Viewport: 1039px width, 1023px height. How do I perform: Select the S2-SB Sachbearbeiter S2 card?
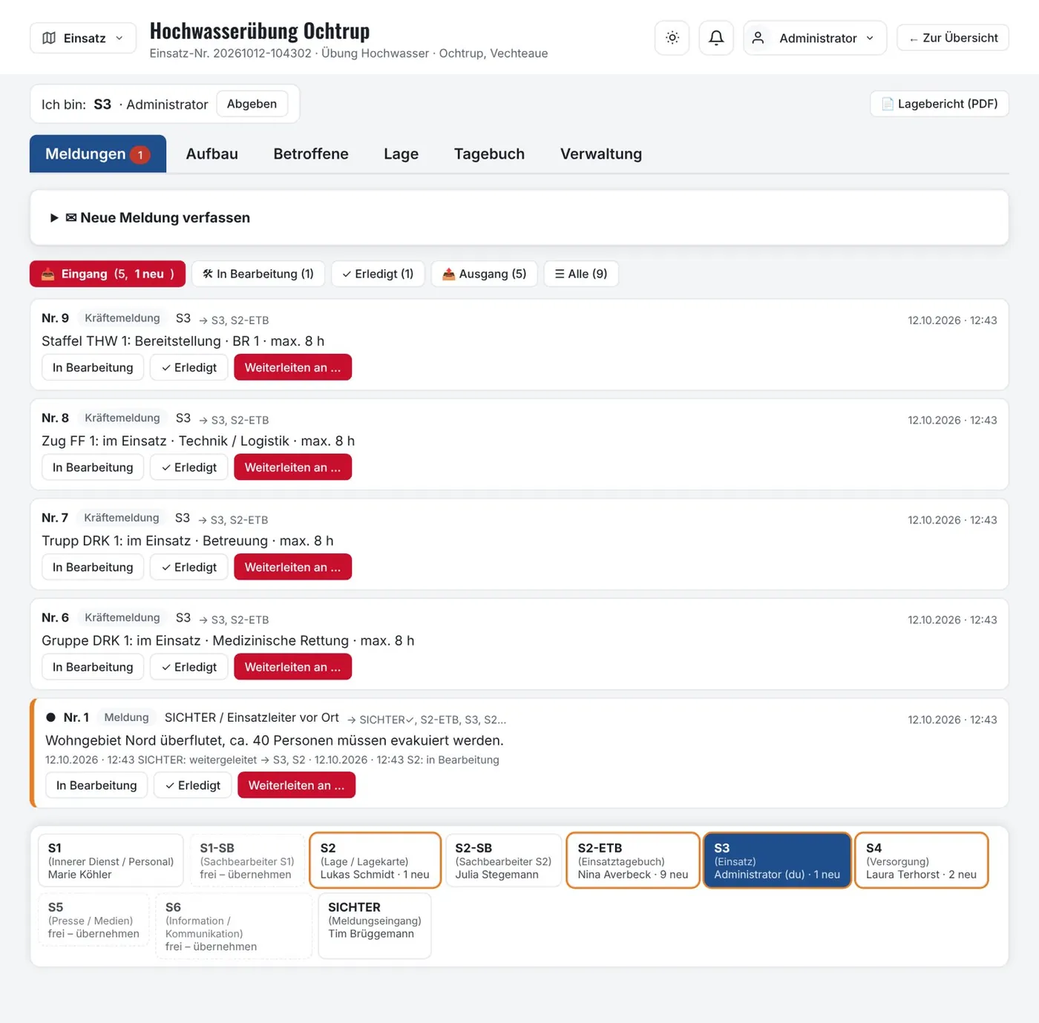point(503,861)
